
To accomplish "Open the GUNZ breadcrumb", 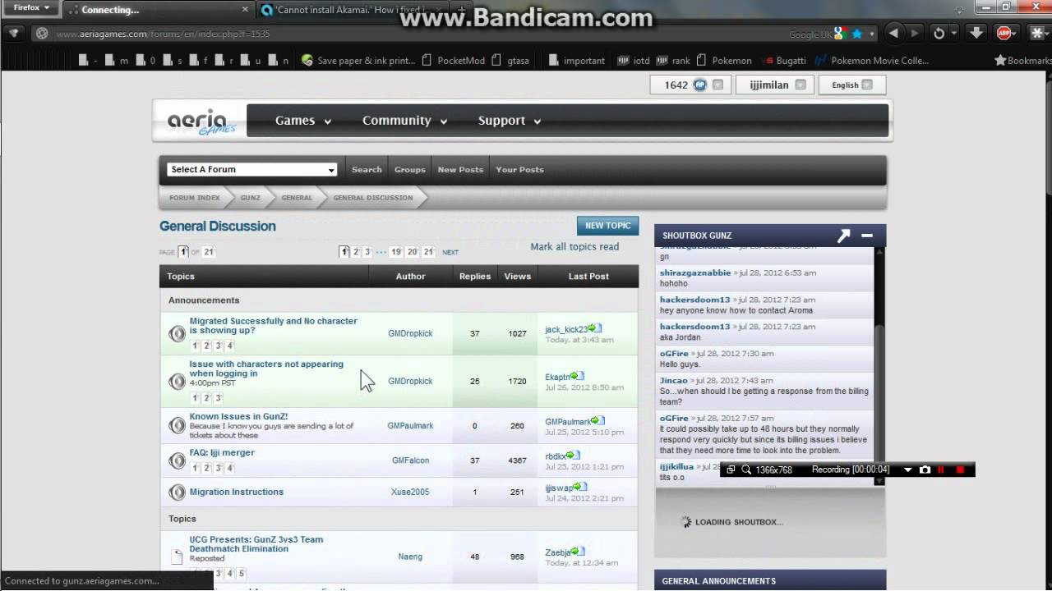I will [x=250, y=198].
